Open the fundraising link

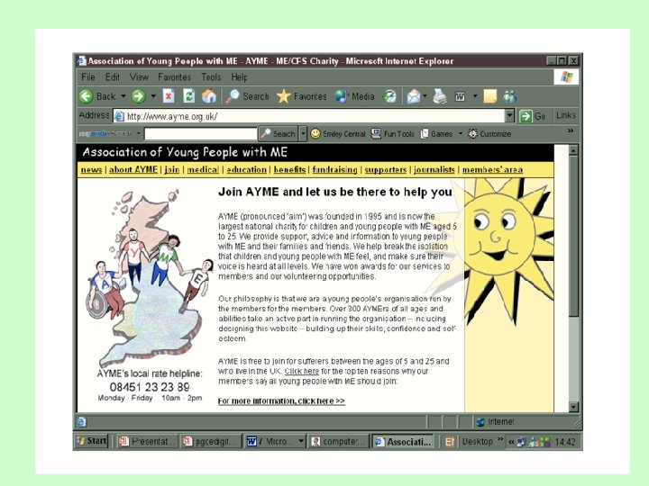tap(334, 170)
